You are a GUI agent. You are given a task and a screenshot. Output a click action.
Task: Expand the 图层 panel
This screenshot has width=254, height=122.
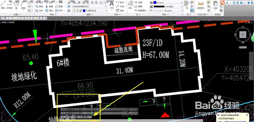[90, 14]
